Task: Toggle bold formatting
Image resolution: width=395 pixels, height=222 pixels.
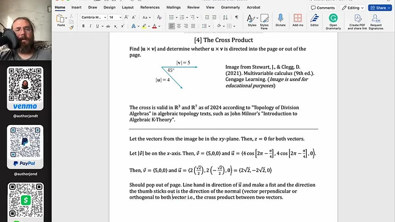Action: [83, 26]
